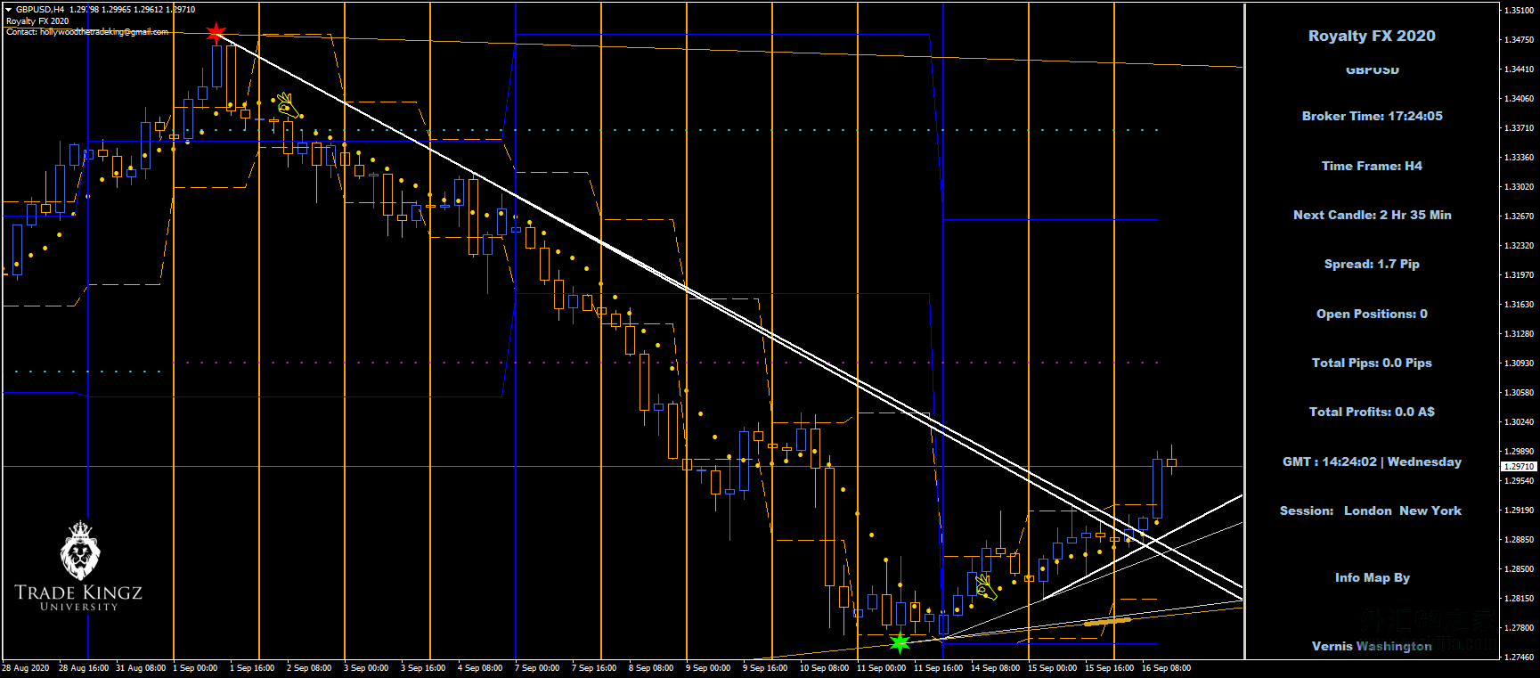Click the 1.35100 price axis label
This screenshot has height=678, width=1540.
(x=1519, y=11)
